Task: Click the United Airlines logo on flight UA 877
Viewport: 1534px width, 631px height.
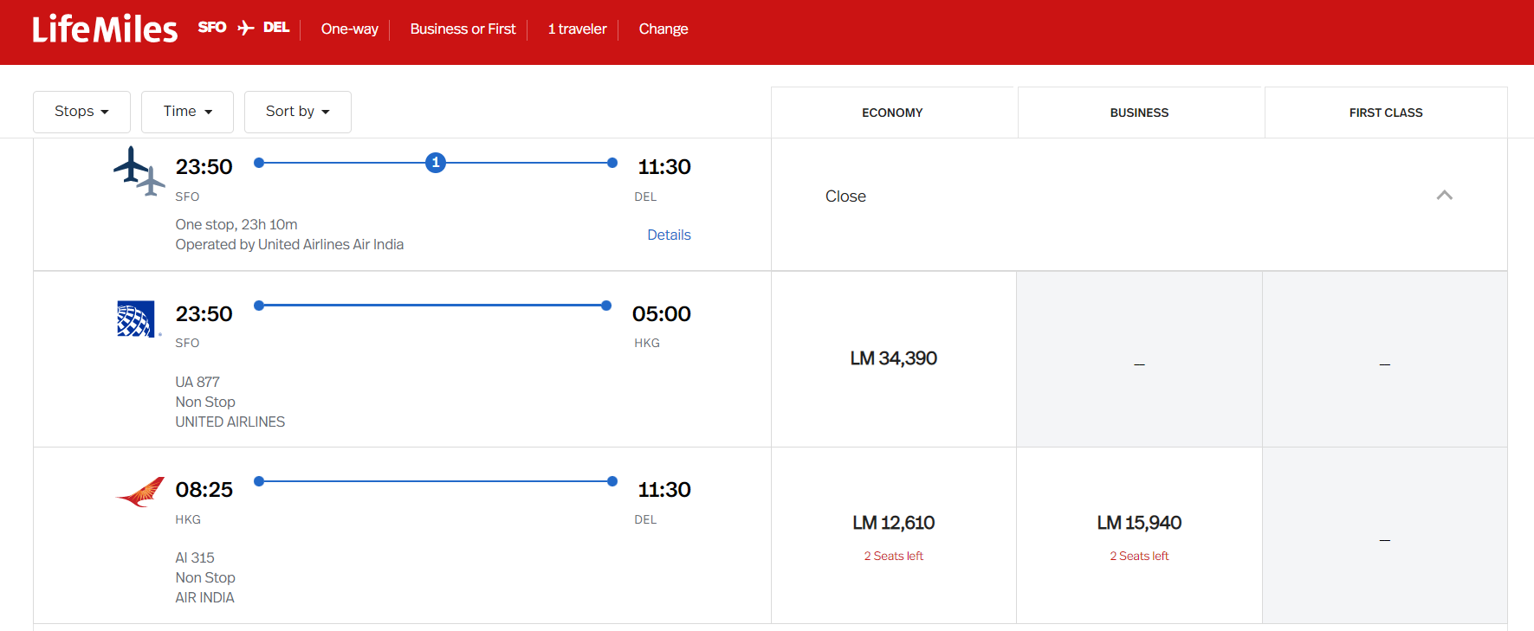Action: pyautogui.click(x=137, y=319)
